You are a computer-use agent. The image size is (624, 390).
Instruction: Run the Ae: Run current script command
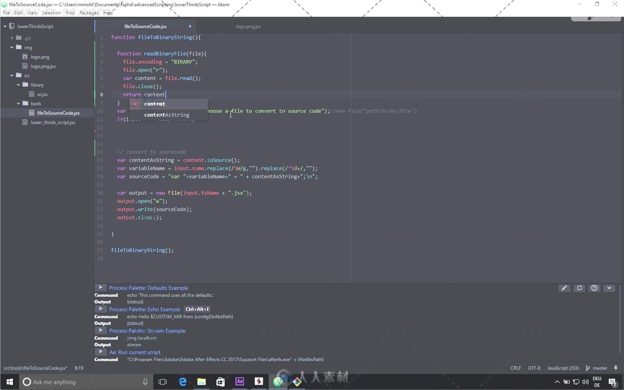(x=101, y=352)
